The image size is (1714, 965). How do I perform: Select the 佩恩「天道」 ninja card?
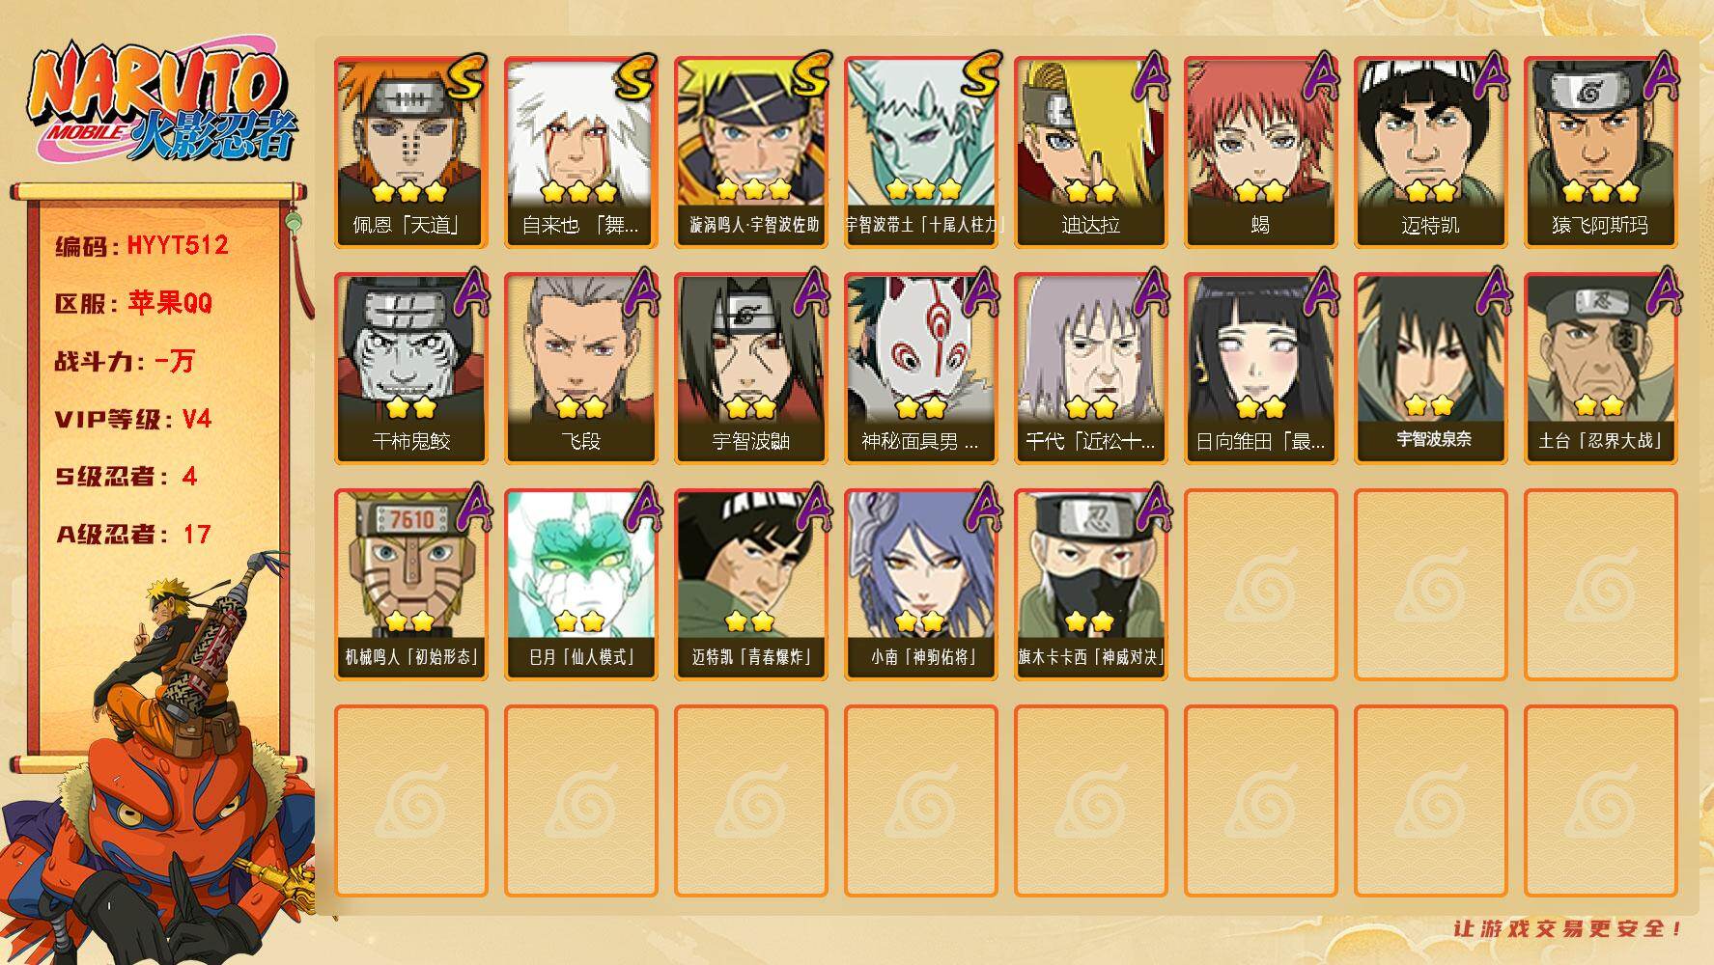410,152
